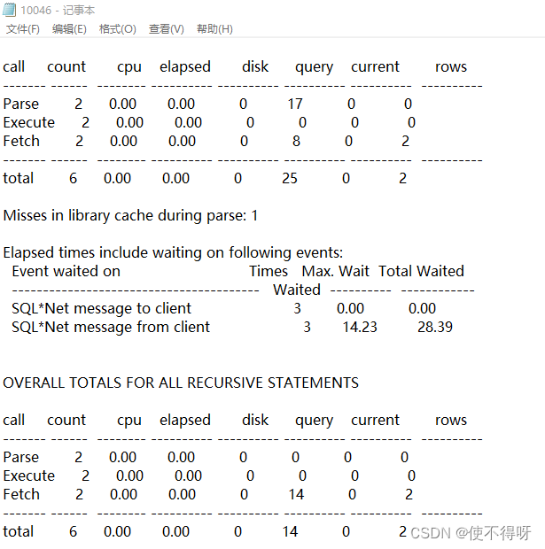Open the 格式(O) menu
The image size is (545, 549).
117,28
